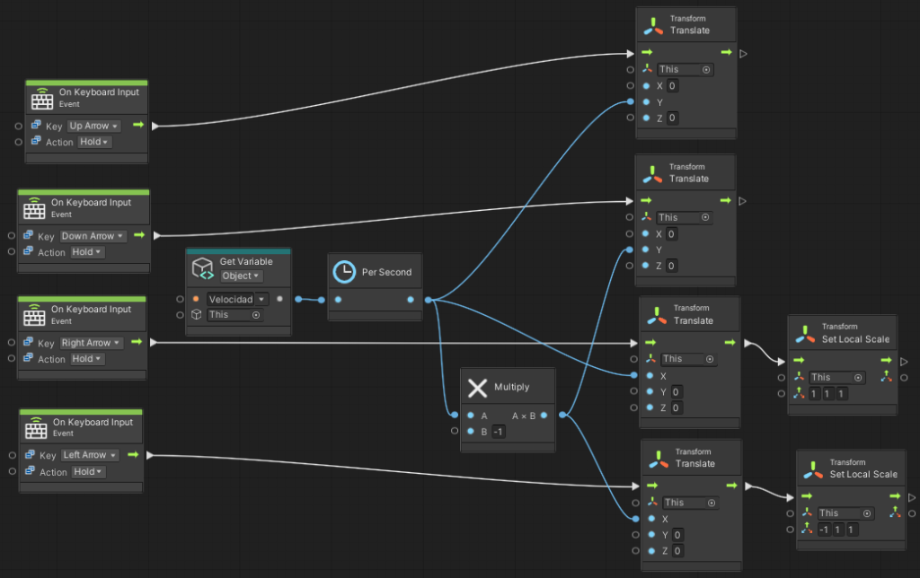The height and width of the screenshot is (578, 920).
Task: Open Hold action dropdown on Right Arrow node
Action: (x=87, y=359)
